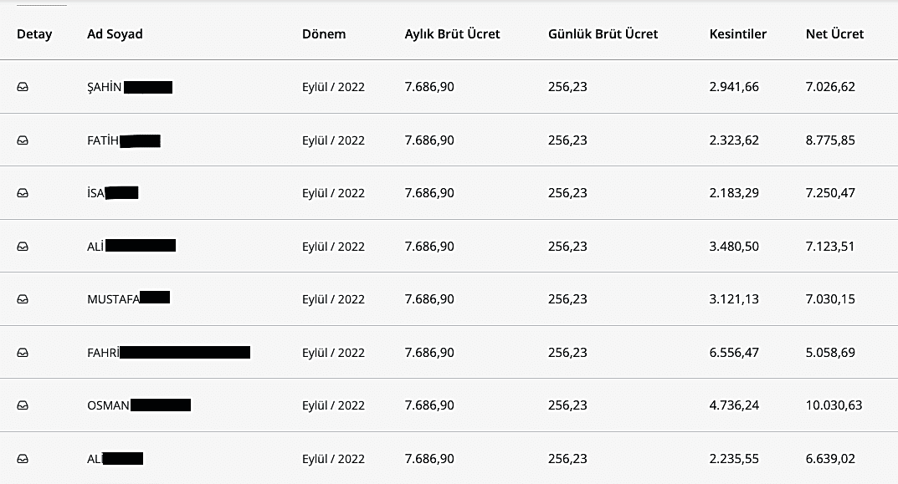Viewport: 898px width, 484px height.
Task: Click Net Ücret column header
Action: tap(834, 34)
